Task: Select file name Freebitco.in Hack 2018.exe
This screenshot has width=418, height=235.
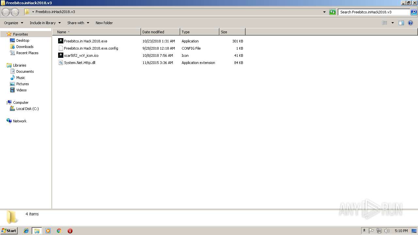Action: (x=86, y=41)
